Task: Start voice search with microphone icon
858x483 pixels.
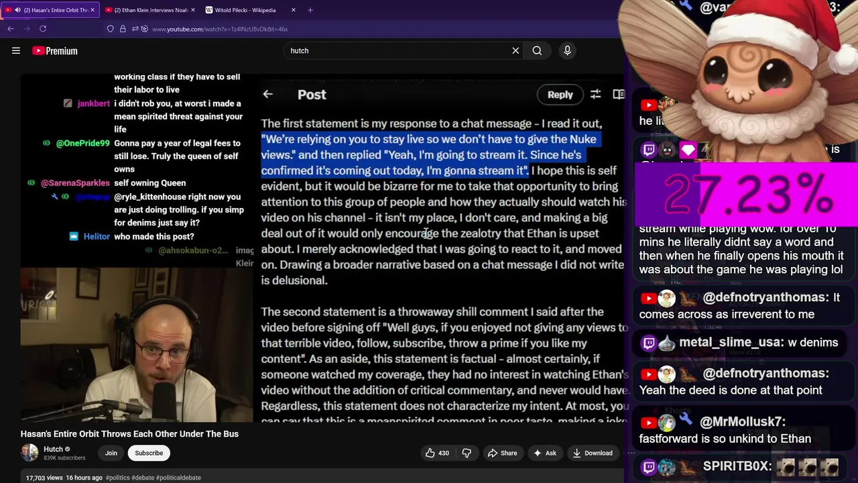Action: pos(567,50)
